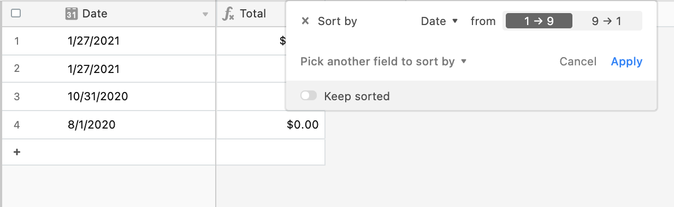Click the calendar icon in Date header
This screenshot has height=207, width=674.
(71, 14)
